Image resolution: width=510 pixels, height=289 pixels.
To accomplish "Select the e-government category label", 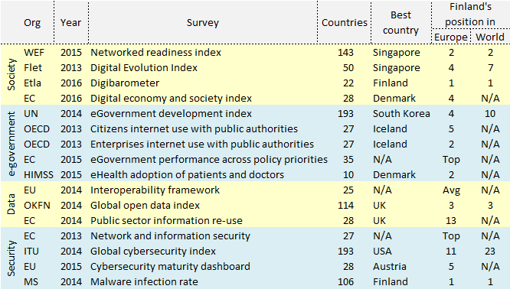I will pos(11,144).
